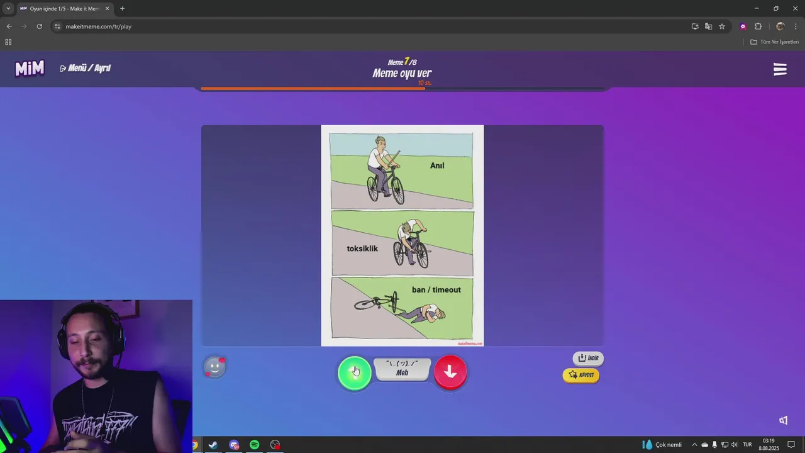Screen dimensions: 805x453
Task: Upvote the meme with the green button
Action: [355, 373]
